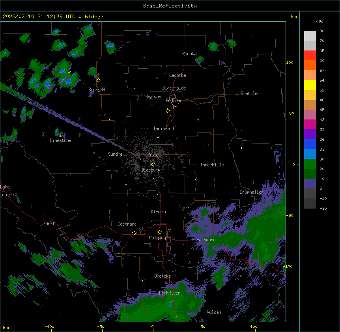Viewport: 340px width, 332px height.
Task: Click the Base_Reflectivity title
Action: click(170, 6)
